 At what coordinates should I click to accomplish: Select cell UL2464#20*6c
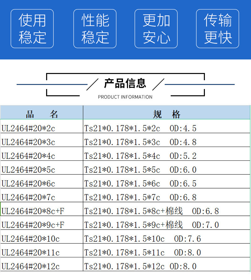click(x=42, y=182)
